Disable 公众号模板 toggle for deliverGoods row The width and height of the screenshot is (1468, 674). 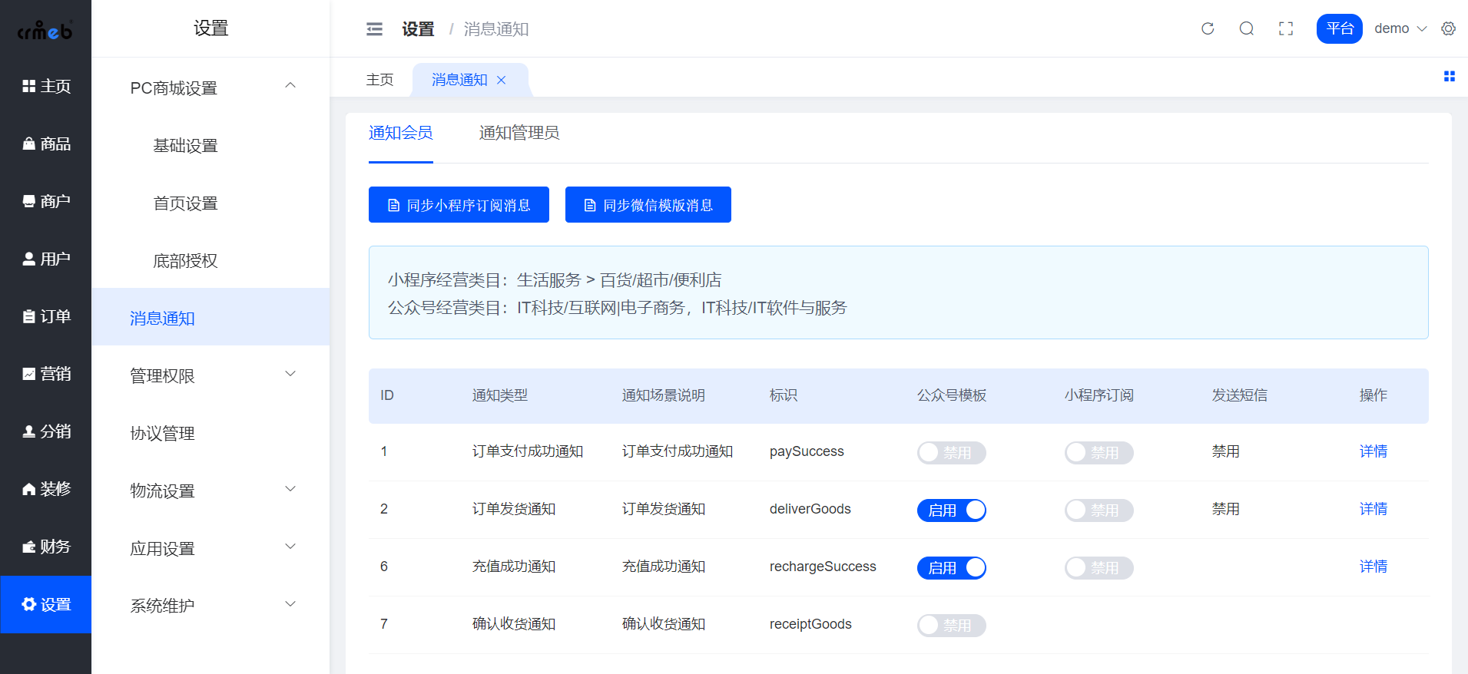point(951,510)
